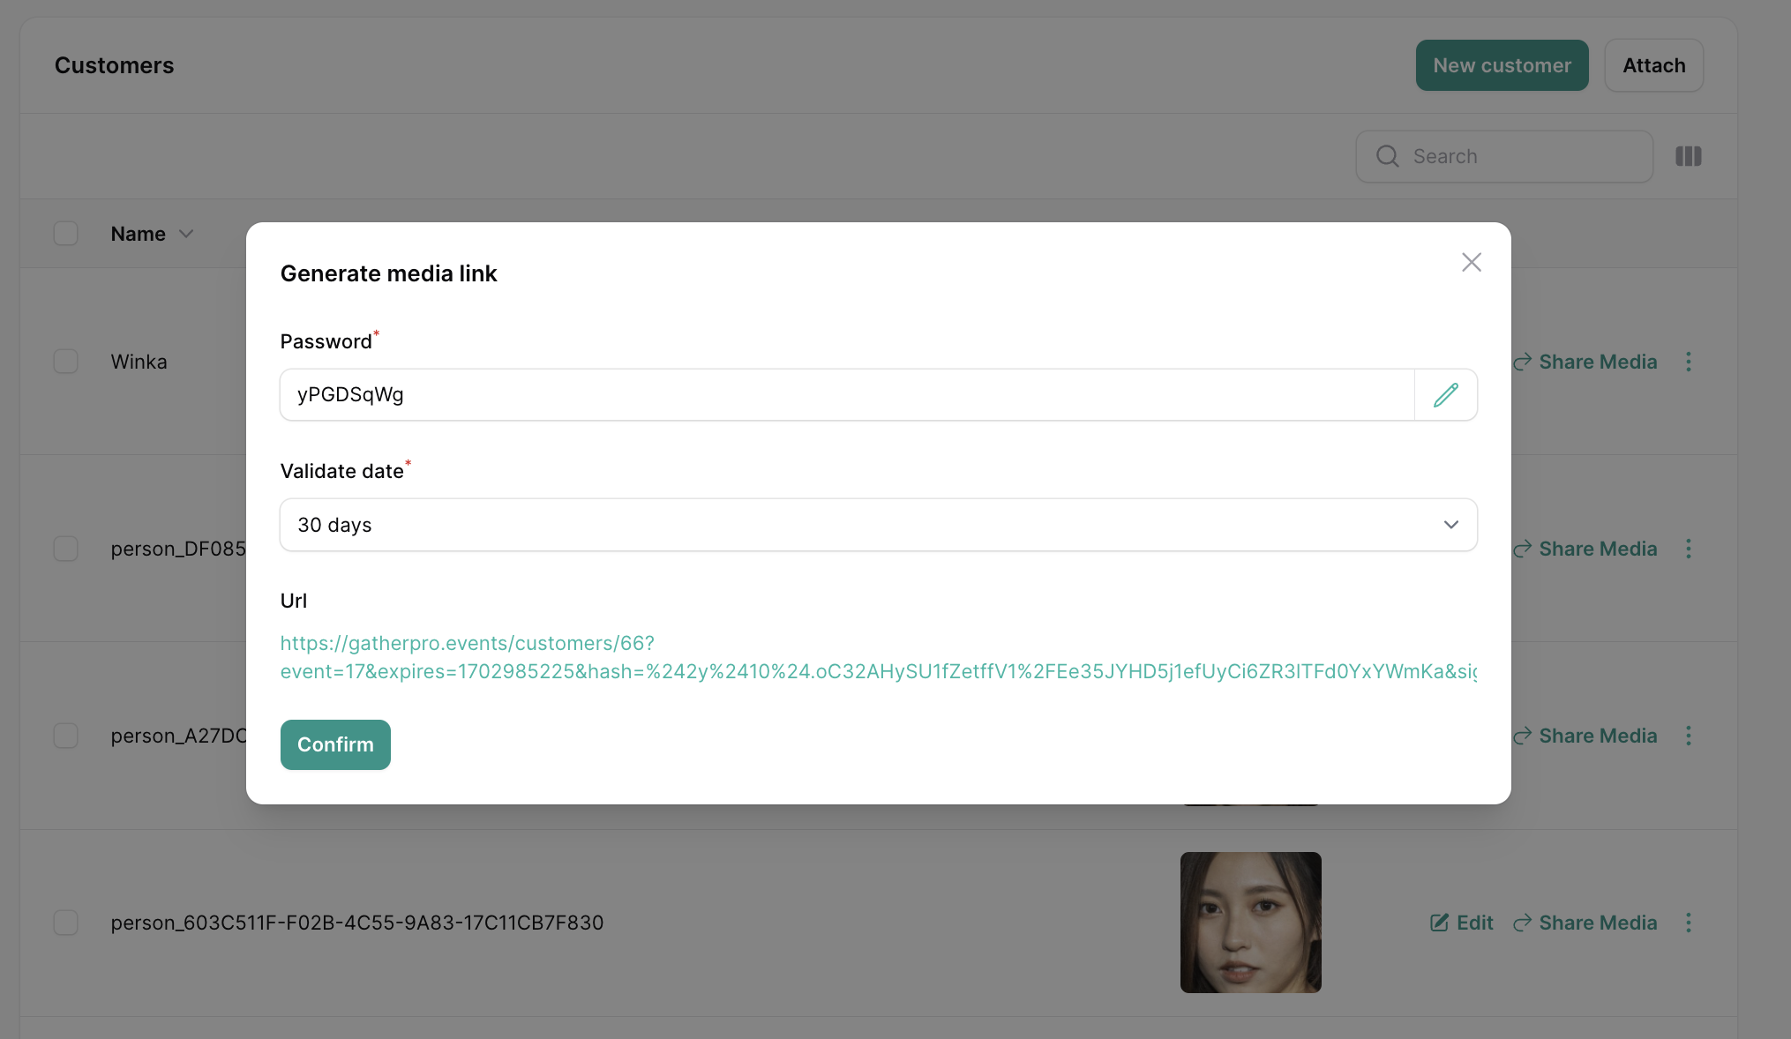Open three-dot menu for person_DF085 row

click(x=1688, y=549)
